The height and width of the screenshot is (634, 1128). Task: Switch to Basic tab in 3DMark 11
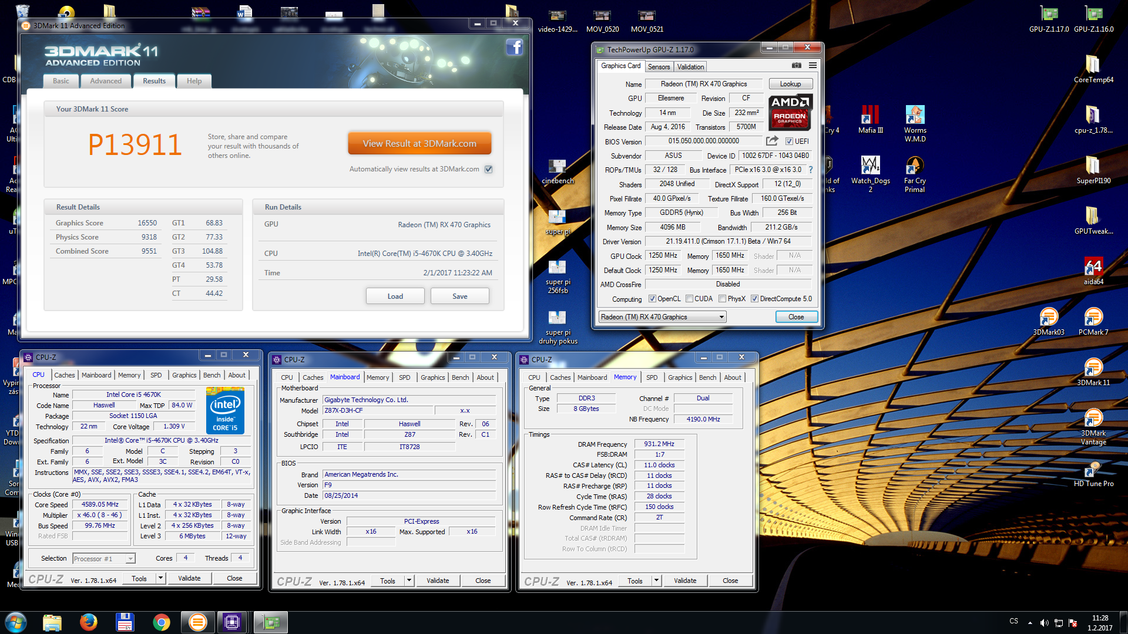[61, 81]
